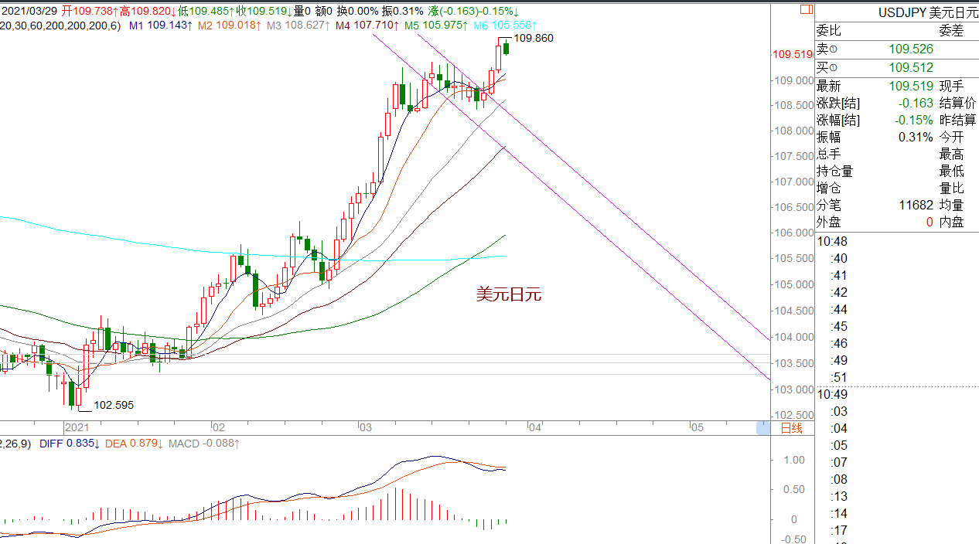Click the light blue scroll marker beside 日线
This screenshot has width=979, height=544.
pyautogui.click(x=763, y=428)
